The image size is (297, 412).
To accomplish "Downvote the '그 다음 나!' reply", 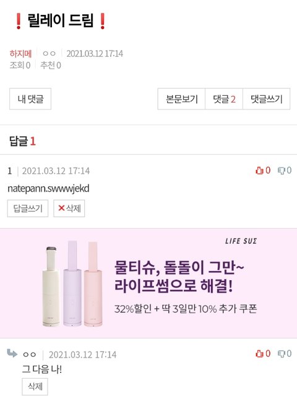I will [282, 354].
